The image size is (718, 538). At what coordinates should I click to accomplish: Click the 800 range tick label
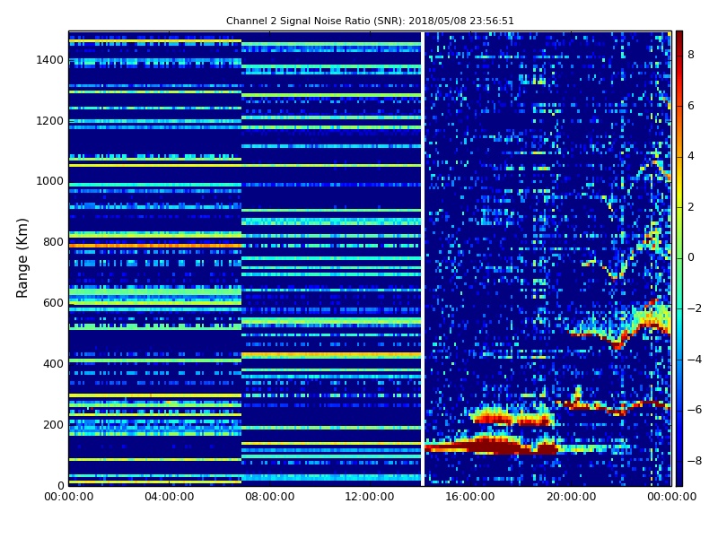point(53,242)
